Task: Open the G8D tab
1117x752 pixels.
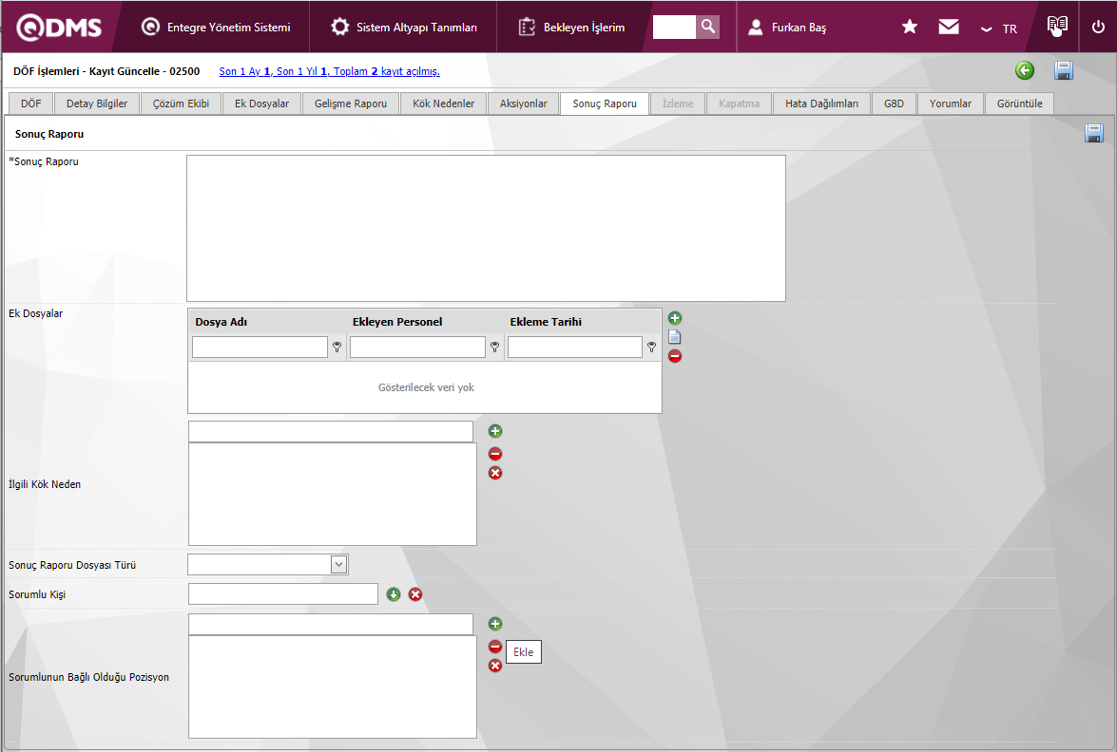Action: (x=894, y=103)
